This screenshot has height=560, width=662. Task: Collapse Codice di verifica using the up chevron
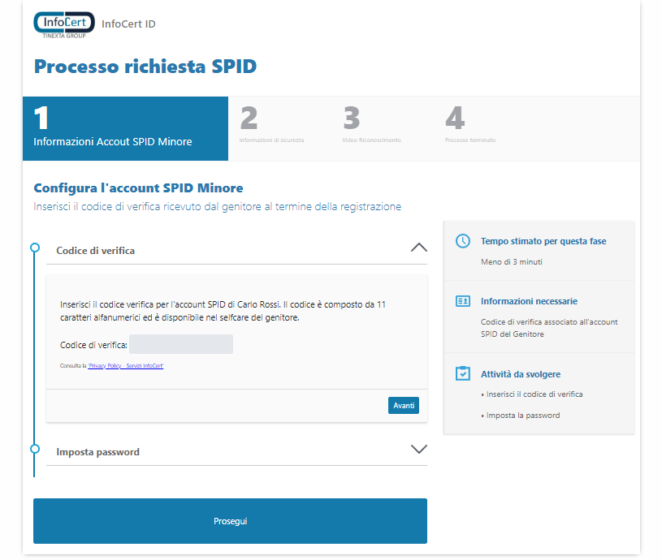(x=418, y=248)
